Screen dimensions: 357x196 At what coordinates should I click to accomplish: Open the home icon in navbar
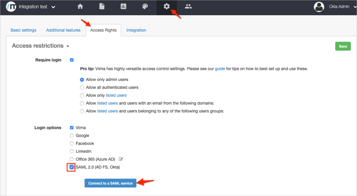[x=80, y=6]
